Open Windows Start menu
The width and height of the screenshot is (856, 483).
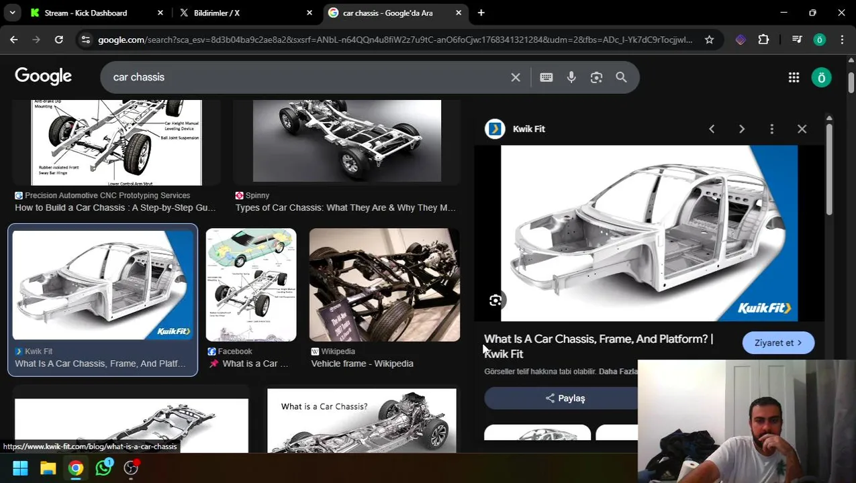(x=20, y=468)
